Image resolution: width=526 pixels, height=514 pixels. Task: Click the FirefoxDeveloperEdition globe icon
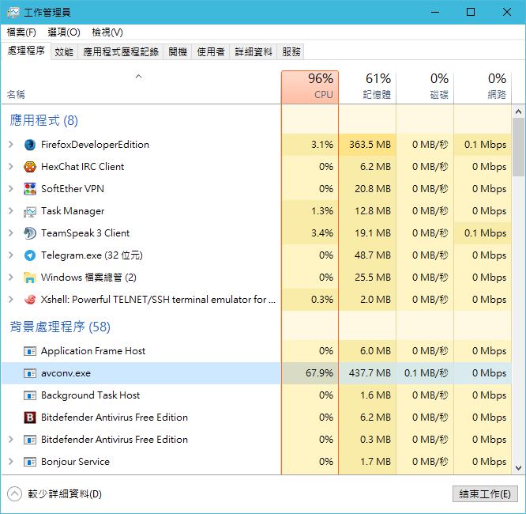click(x=30, y=145)
